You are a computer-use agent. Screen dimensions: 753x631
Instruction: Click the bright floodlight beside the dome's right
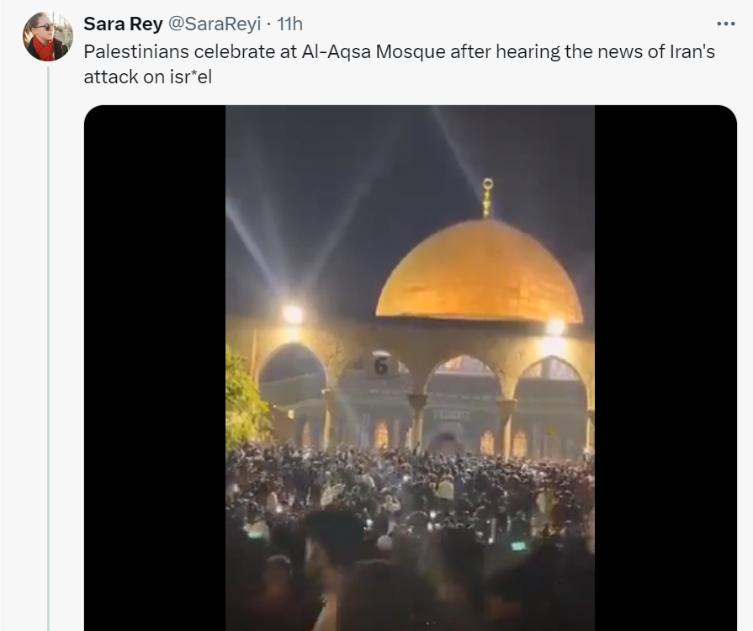[x=554, y=327]
